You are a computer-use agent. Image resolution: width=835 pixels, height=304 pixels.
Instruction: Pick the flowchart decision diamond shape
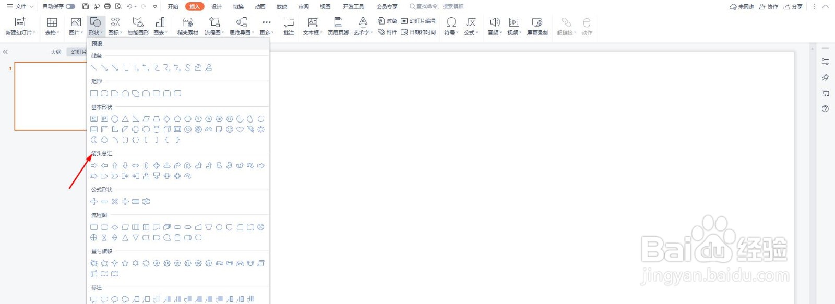[115, 227]
